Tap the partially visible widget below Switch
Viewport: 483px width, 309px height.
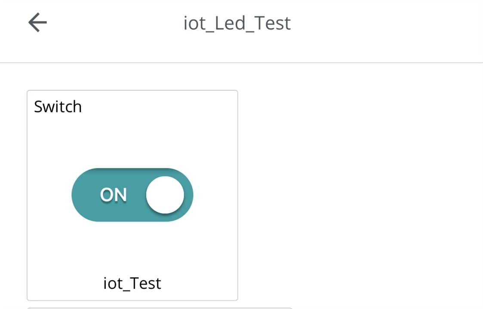coord(159,308)
